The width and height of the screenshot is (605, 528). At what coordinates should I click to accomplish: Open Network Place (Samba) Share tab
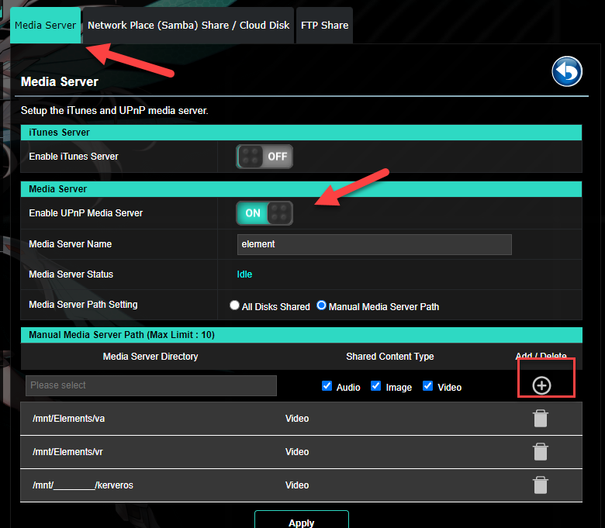click(188, 25)
